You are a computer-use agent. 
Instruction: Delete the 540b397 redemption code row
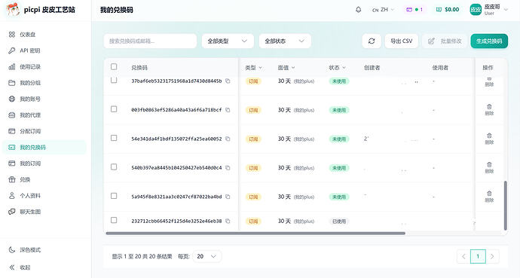tap(489, 168)
